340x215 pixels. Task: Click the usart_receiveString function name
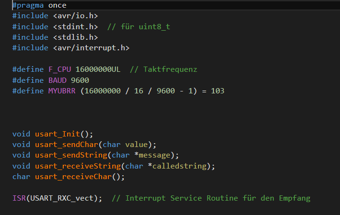pyautogui.click(x=78, y=166)
